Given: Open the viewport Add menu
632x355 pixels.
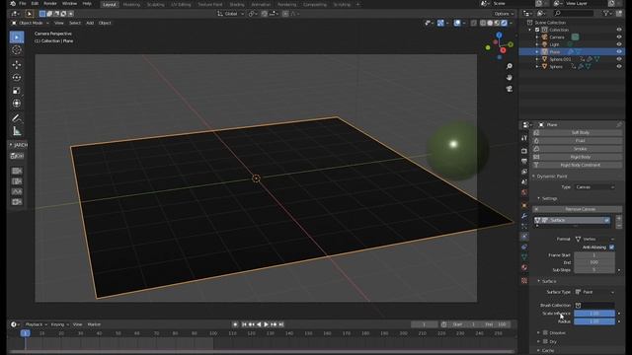Looking at the screenshot, I should click(x=90, y=23).
